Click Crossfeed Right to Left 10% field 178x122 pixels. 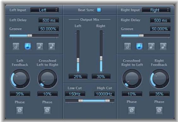[132, 94]
